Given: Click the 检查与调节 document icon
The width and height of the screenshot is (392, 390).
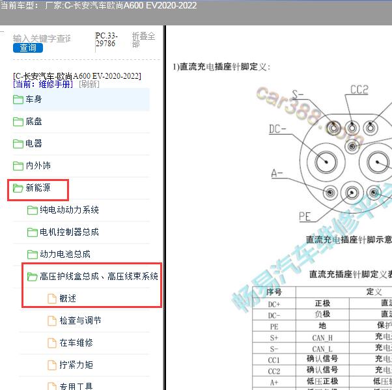Looking at the screenshot, I should 52,320.
